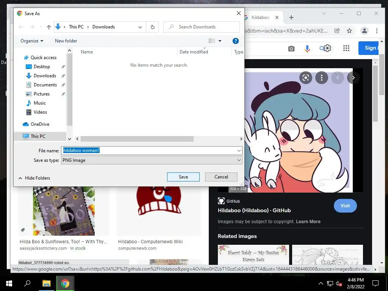Image resolution: width=388 pixels, height=291 pixels.
Task: Open More view options dropdown arrow
Action: click(220, 41)
